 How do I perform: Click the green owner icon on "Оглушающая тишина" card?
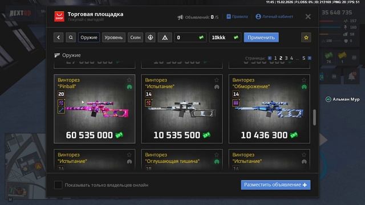(217, 162)
